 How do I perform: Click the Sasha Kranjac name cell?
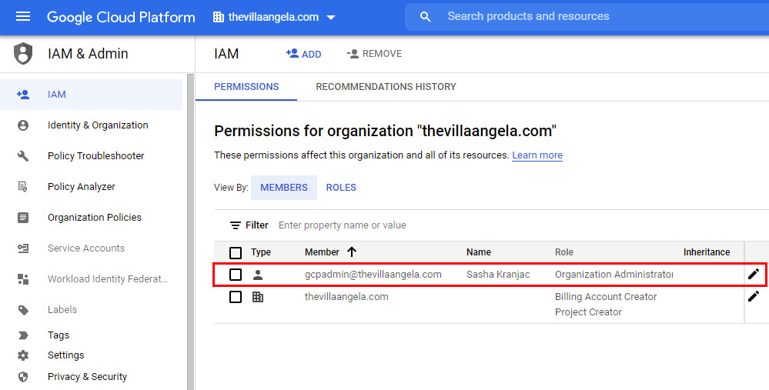498,275
